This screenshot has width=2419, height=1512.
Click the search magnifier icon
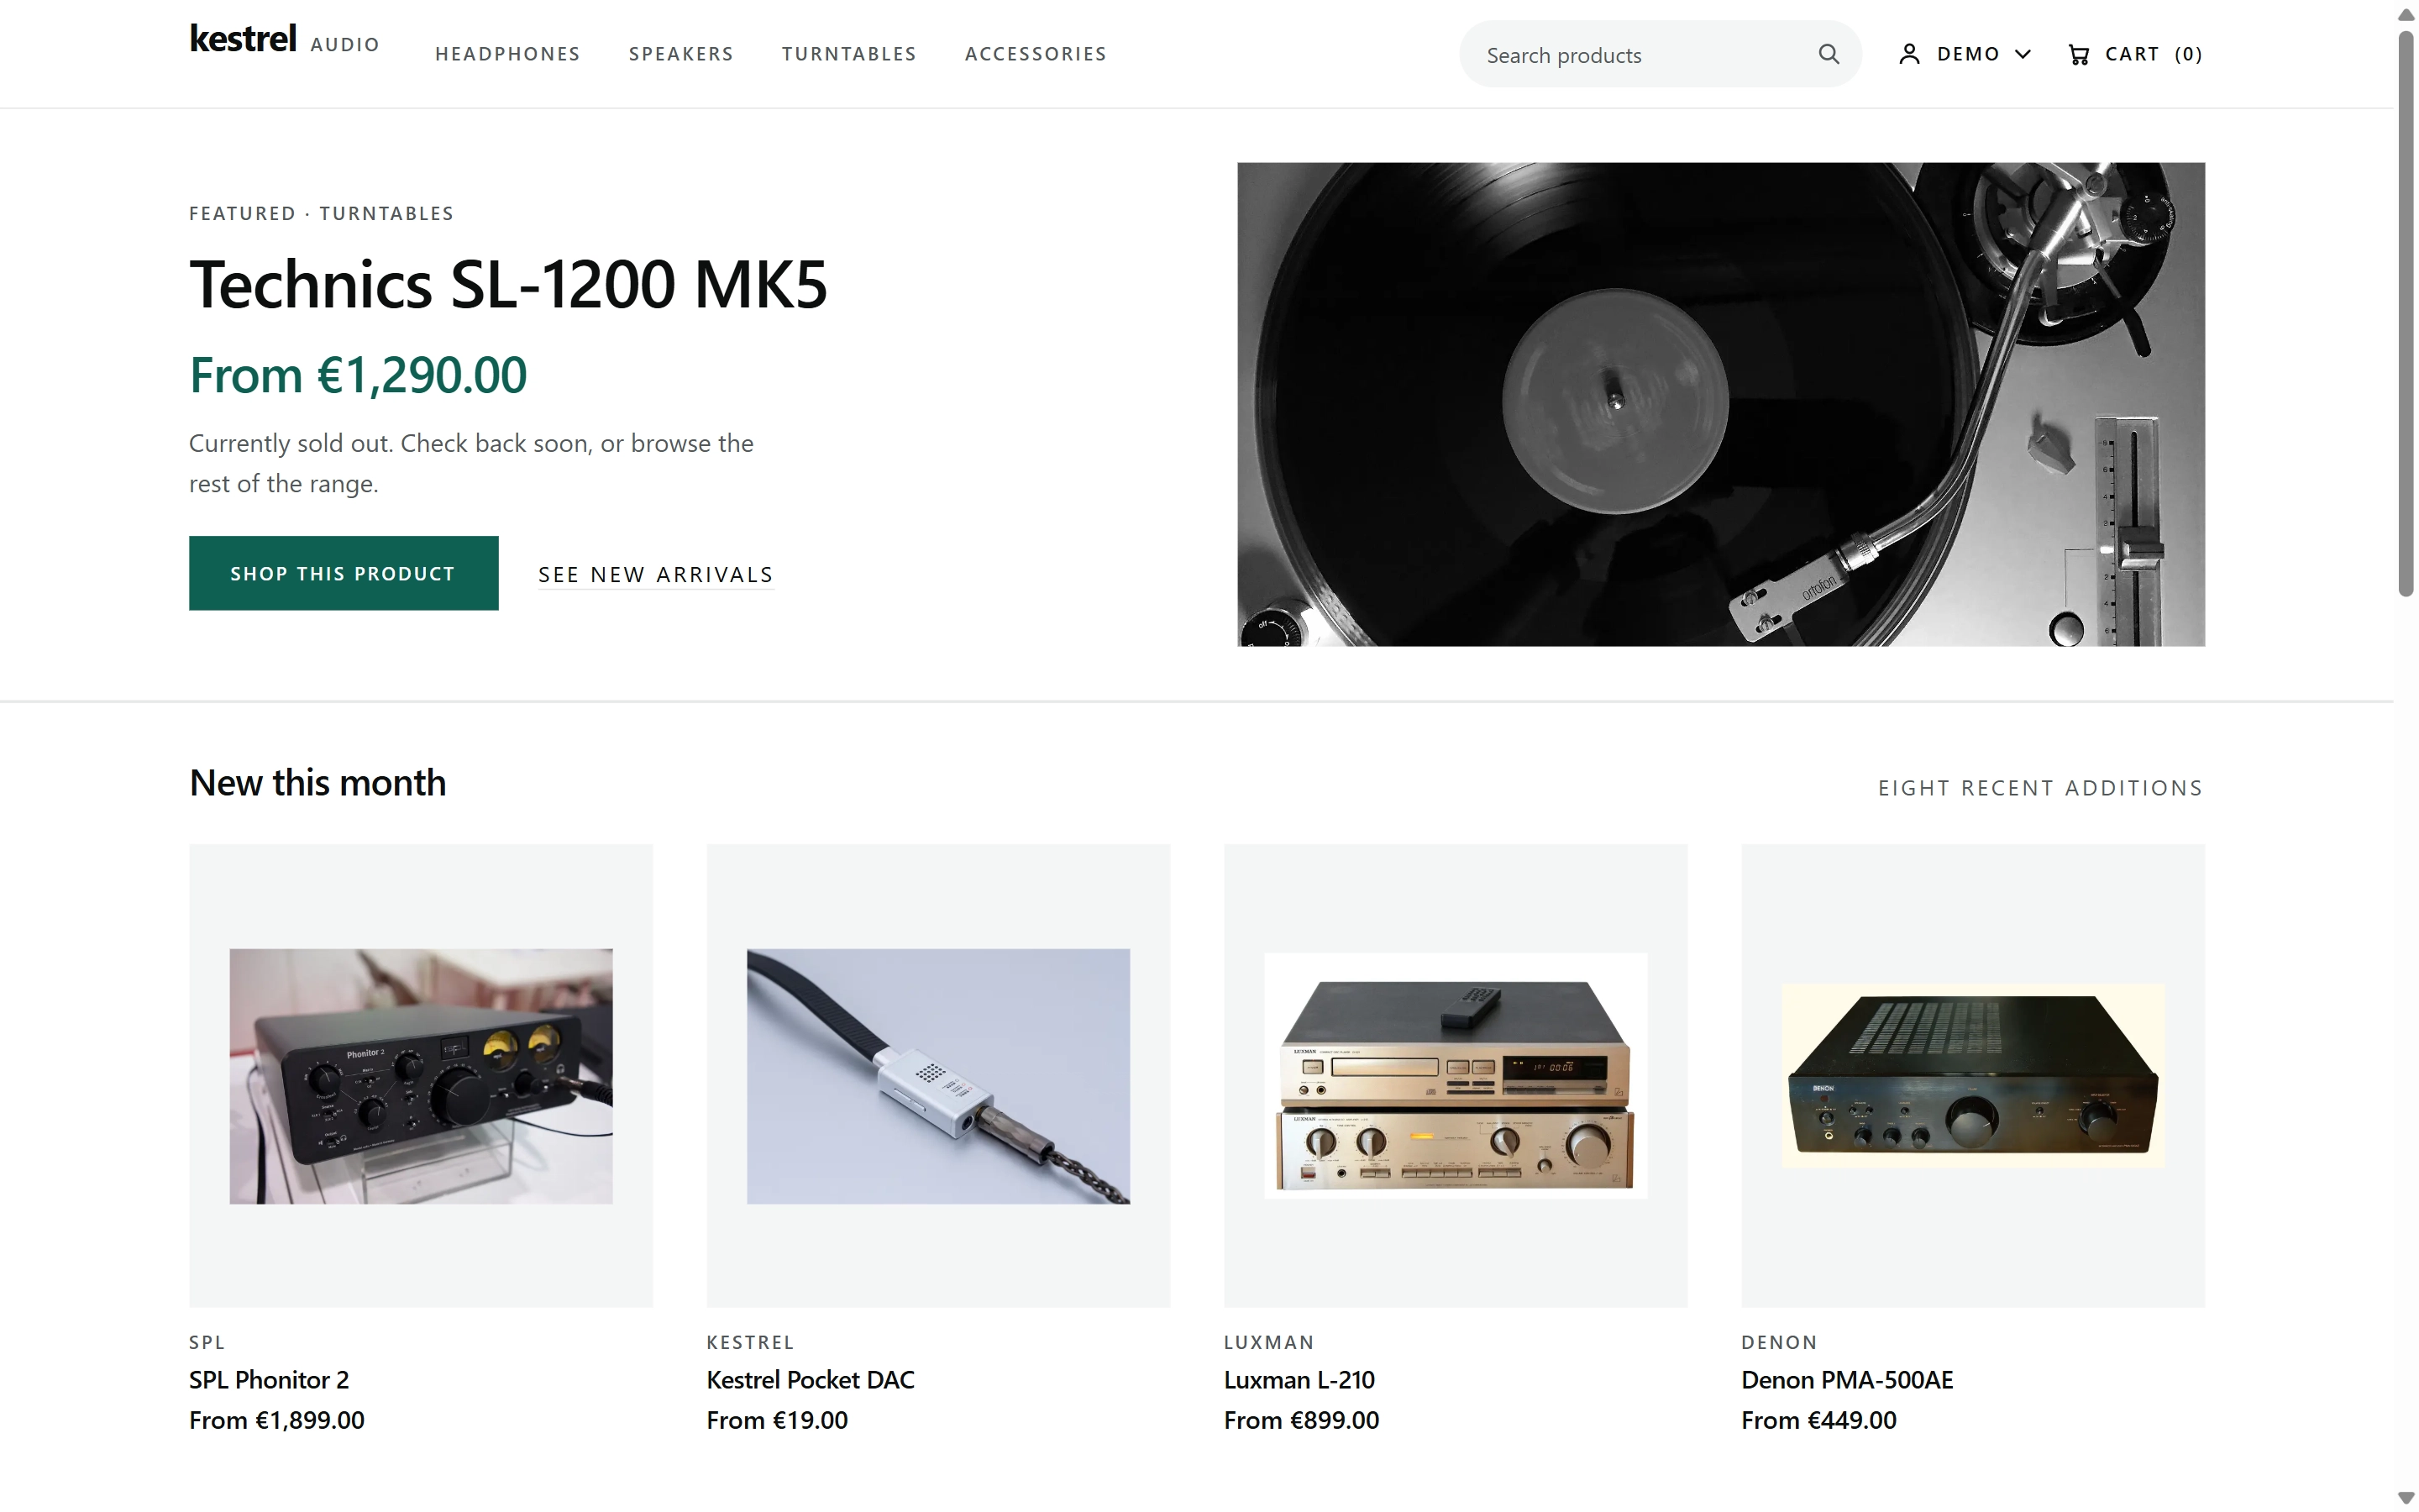pyautogui.click(x=1829, y=54)
